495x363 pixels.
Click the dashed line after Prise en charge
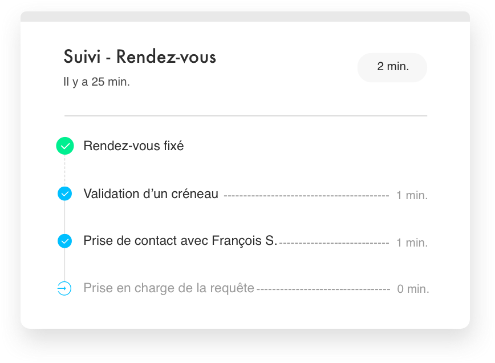pyautogui.click(x=323, y=289)
